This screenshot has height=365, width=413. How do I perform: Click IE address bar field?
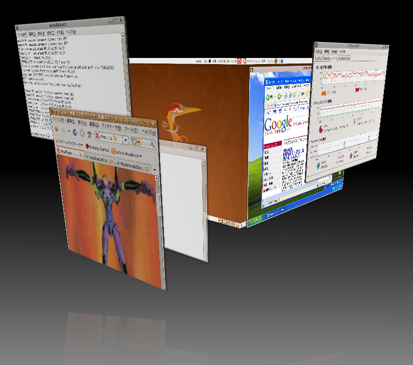click(291, 102)
